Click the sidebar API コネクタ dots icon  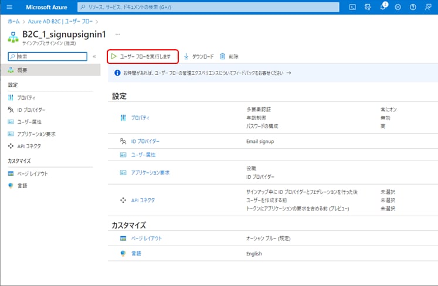coord(11,146)
